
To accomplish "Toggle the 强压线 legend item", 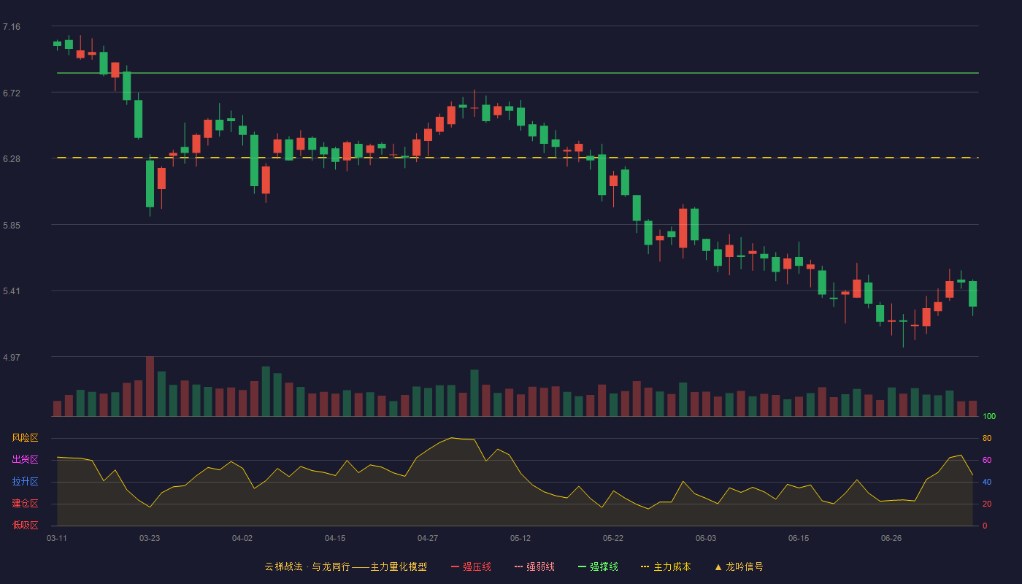I will tap(471, 566).
